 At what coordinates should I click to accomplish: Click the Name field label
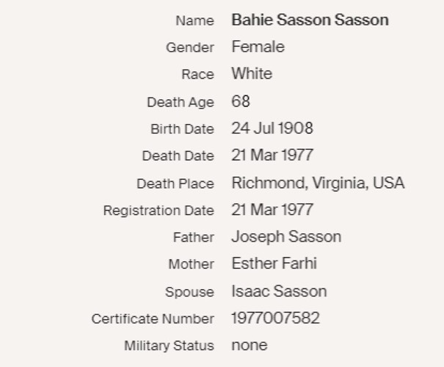click(x=194, y=21)
